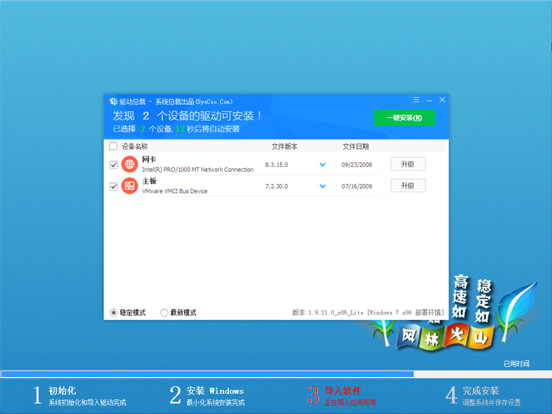
Task: Minimize the 驱动总裁 window
Action: (429, 100)
